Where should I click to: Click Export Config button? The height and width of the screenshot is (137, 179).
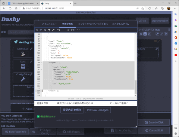click(x=121, y=131)
